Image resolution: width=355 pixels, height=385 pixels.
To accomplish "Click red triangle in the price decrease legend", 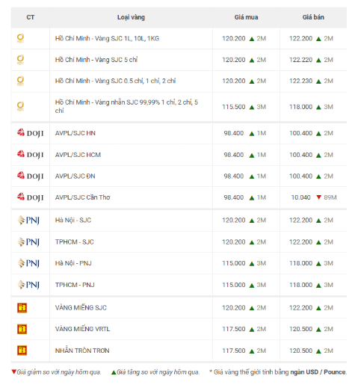I will pyautogui.click(x=13, y=372).
